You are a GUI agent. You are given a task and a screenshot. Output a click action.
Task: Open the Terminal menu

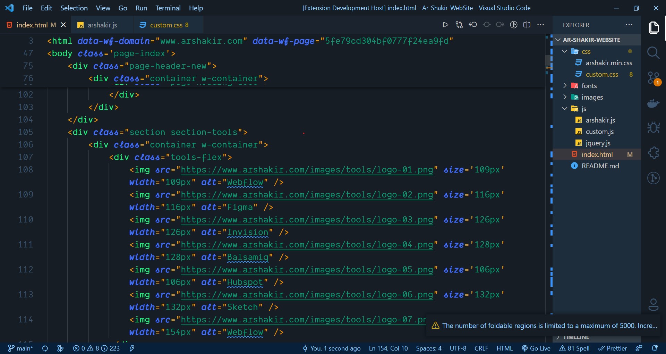click(x=168, y=8)
